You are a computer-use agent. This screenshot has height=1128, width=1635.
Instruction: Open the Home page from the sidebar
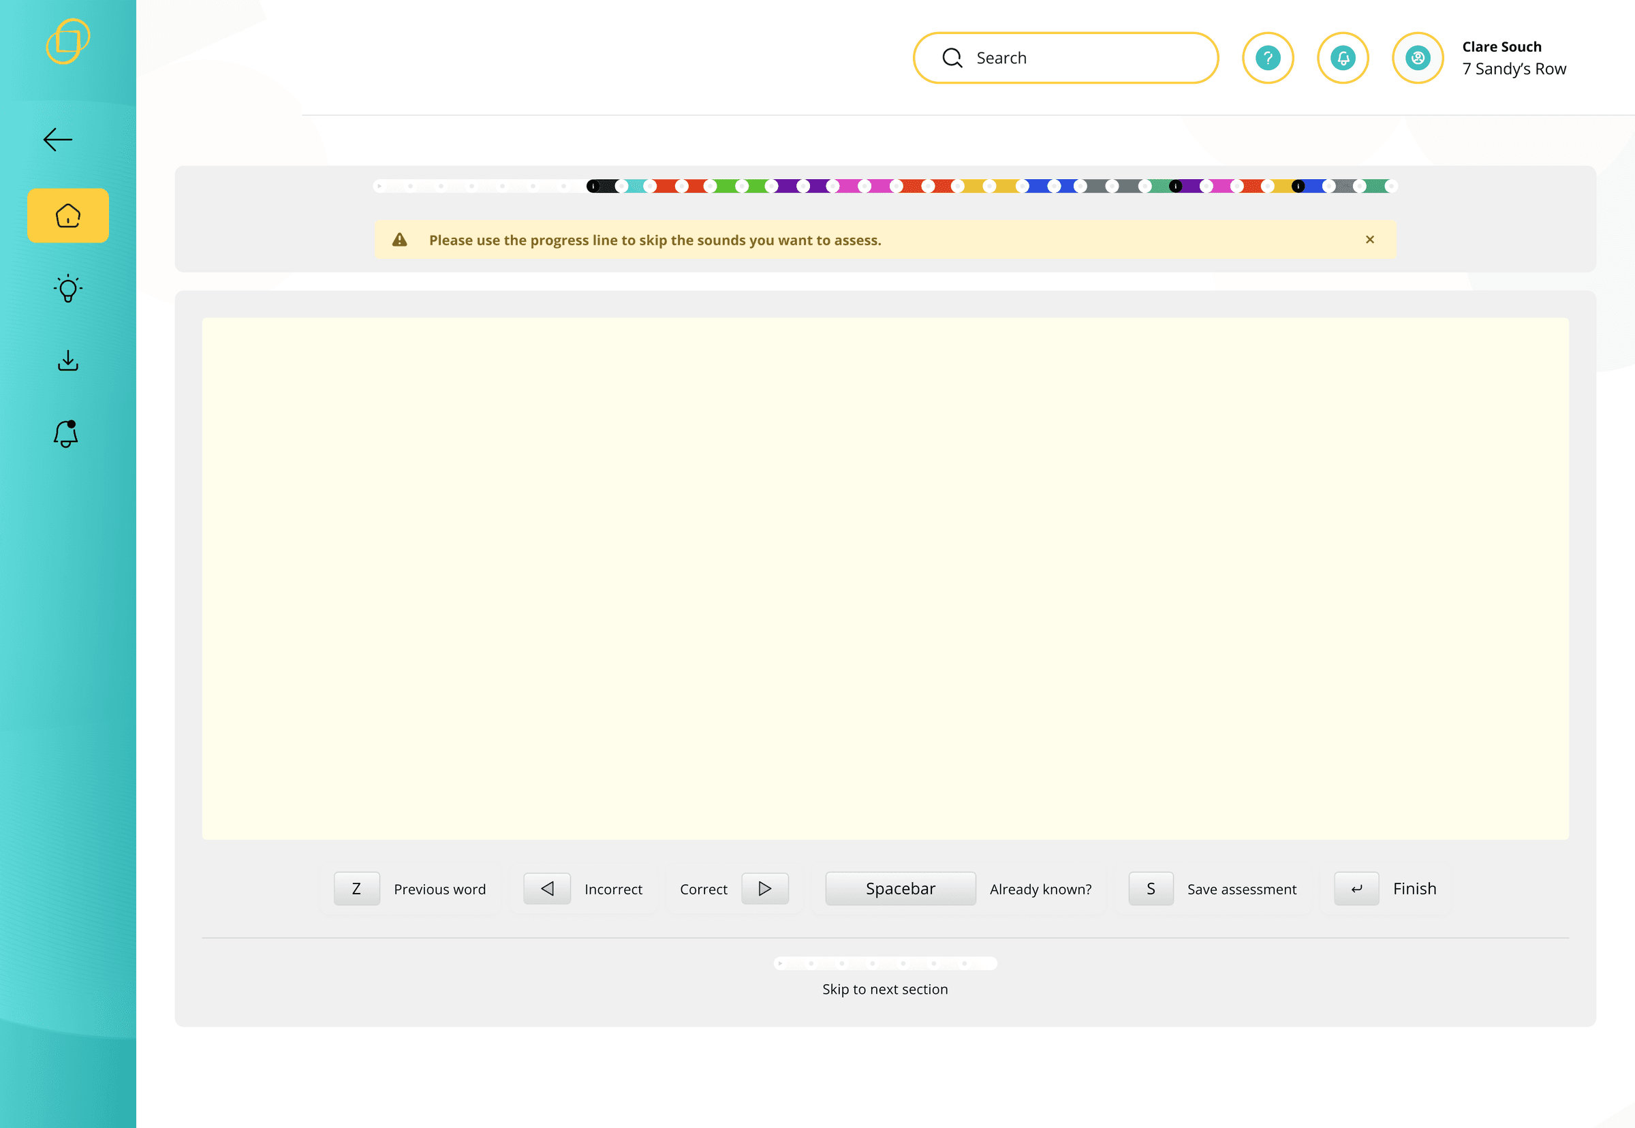[68, 215]
